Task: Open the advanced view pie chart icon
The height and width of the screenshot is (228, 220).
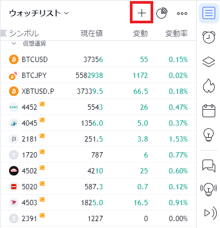Action: pos(162,13)
